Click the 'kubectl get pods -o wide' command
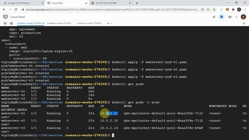 136,102
